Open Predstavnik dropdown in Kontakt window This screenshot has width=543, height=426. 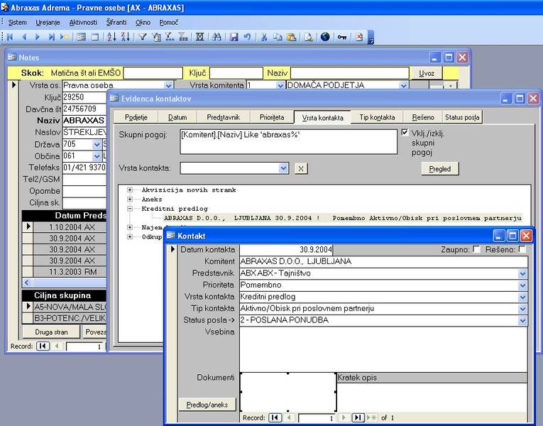pyautogui.click(x=522, y=273)
